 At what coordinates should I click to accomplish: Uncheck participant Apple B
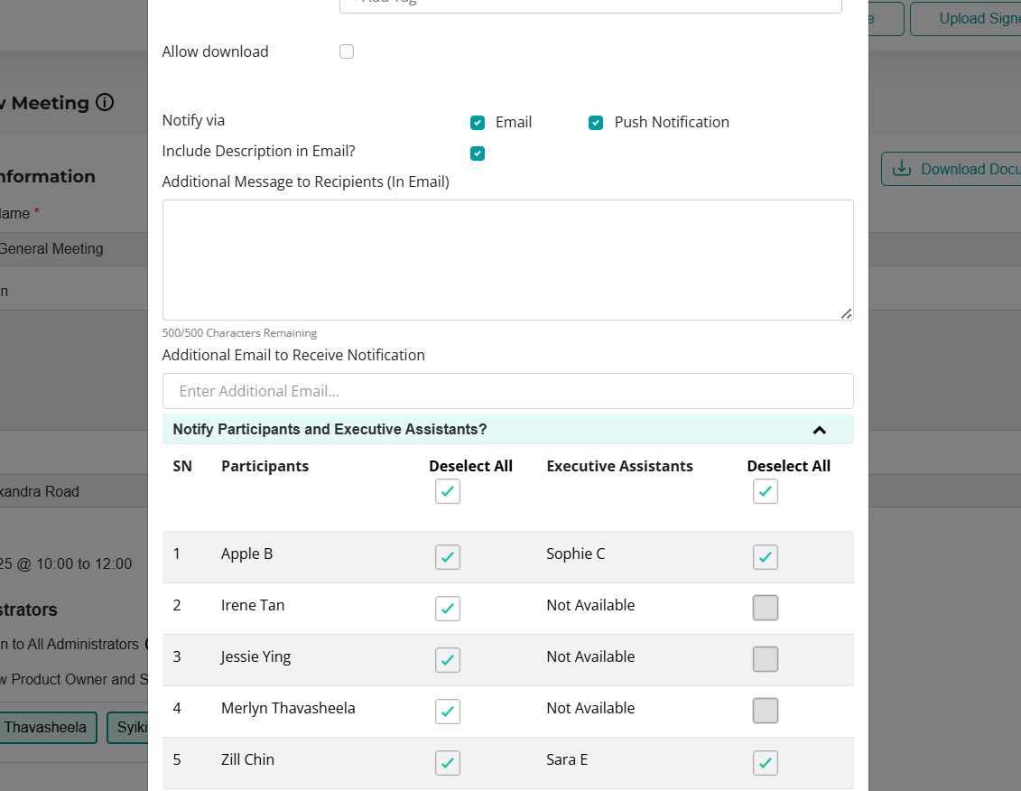[x=448, y=557]
